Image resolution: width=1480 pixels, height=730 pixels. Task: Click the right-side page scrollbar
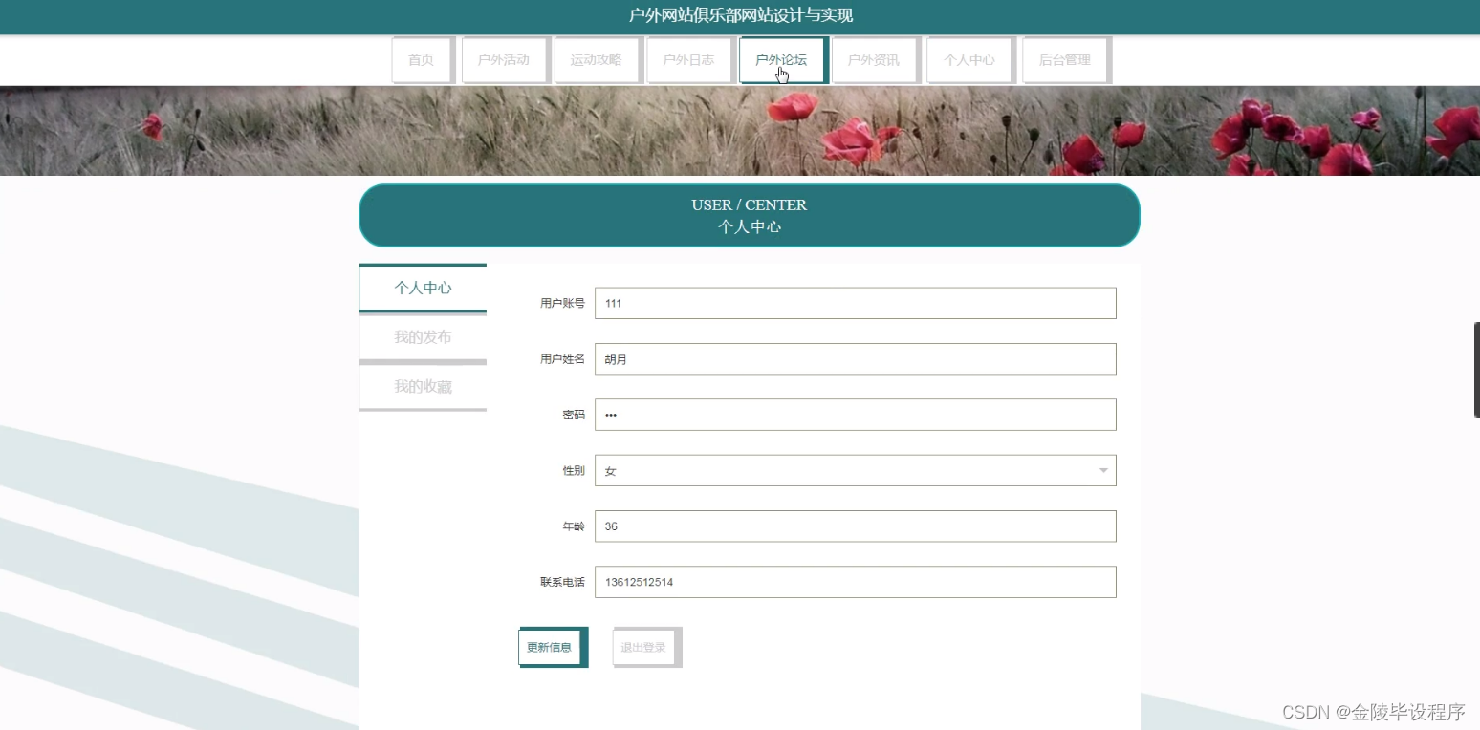(x=1473, y=370)
